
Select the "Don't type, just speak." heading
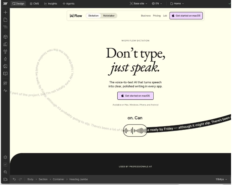click(x=136, y=61)
